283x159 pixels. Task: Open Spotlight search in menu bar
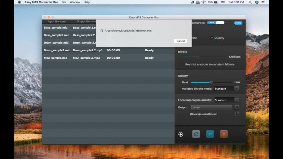click(250, 2)
